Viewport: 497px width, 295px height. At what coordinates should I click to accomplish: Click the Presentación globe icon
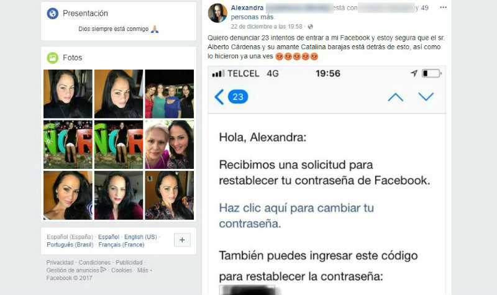tap(53, 13)
